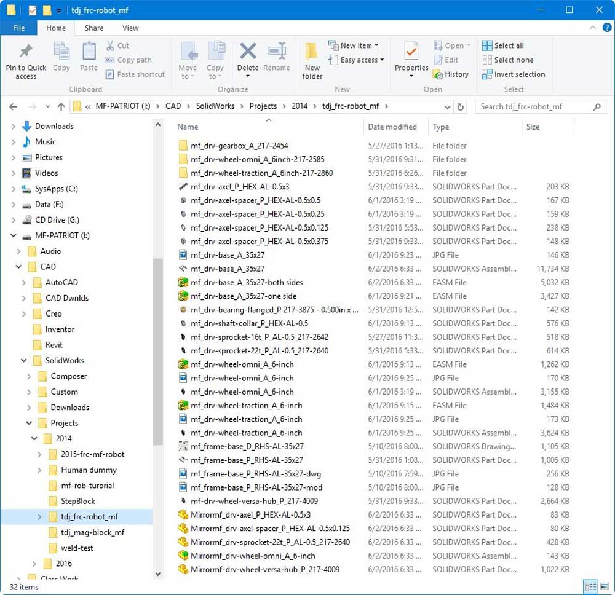Click the Rename icon in the ribbon
This screenshot has height=595, width=615.
pos(277,52)
